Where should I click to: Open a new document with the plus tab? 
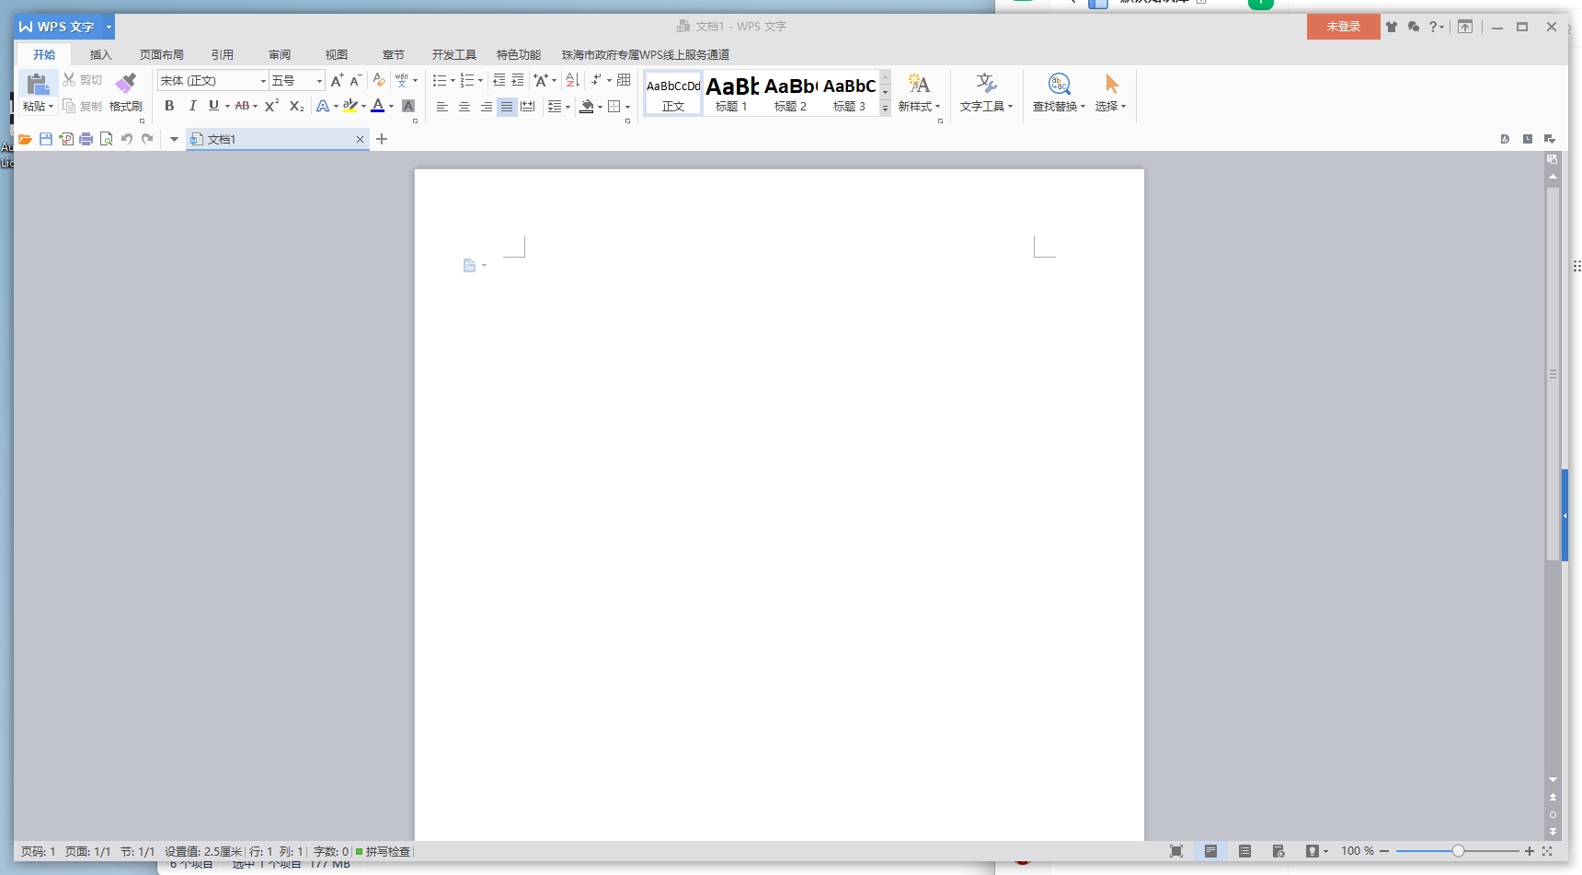382,139
